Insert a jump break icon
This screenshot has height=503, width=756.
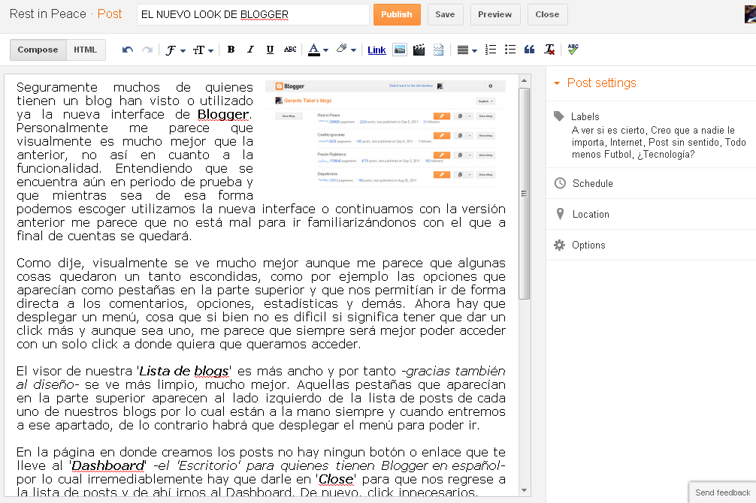pos(438,50)
